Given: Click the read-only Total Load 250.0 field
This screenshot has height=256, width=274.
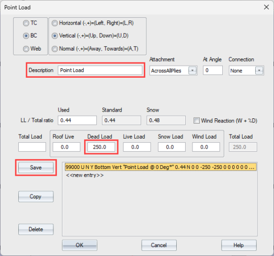Looking at the screenshot, I should pyautogui.click(x=243, y=147).
